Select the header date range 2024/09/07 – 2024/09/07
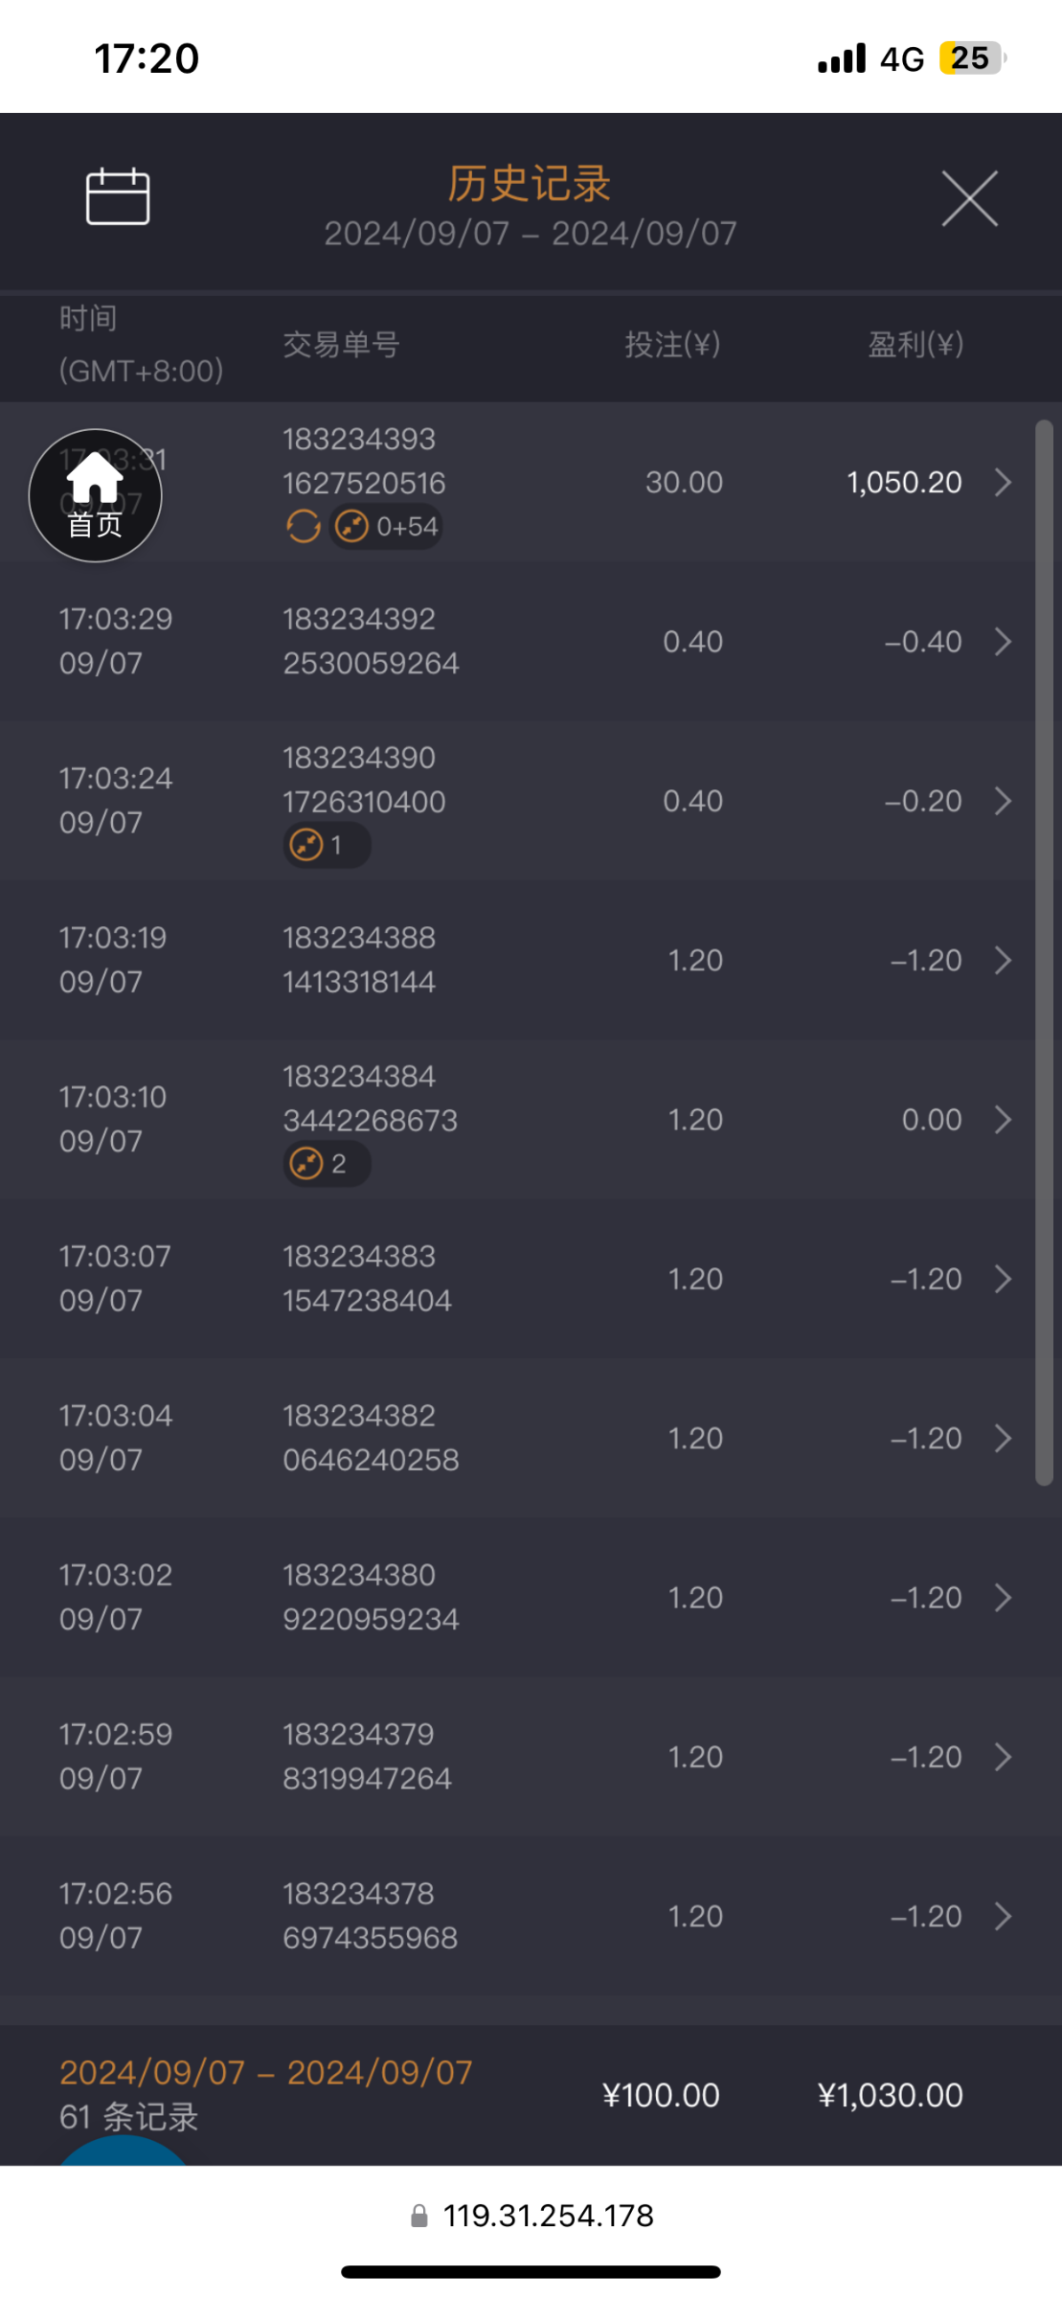 pos(530,233)
